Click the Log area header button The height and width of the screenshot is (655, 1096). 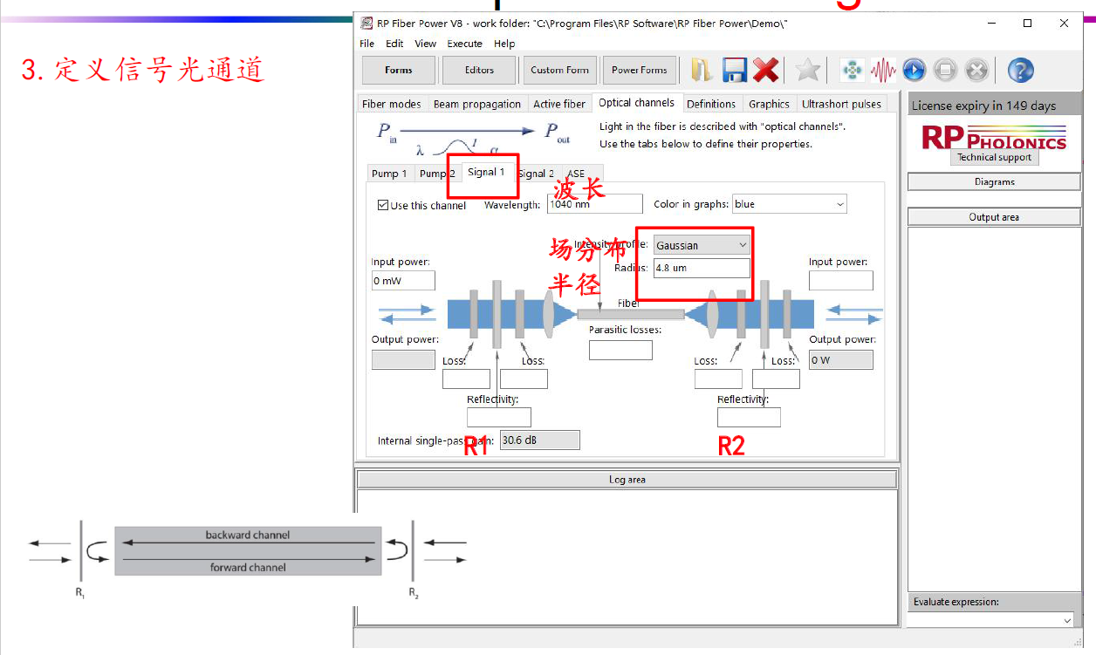[x=627, y=480]
